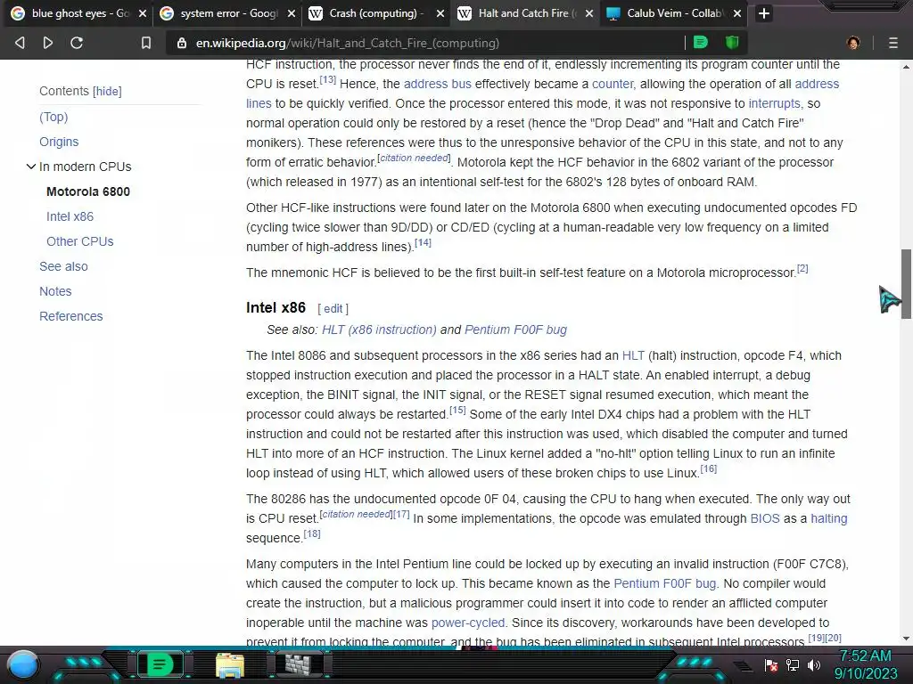Click the padlock site info icon
Image resolution: width=913 pixels, height=684 pixels.
coord(182,43)
